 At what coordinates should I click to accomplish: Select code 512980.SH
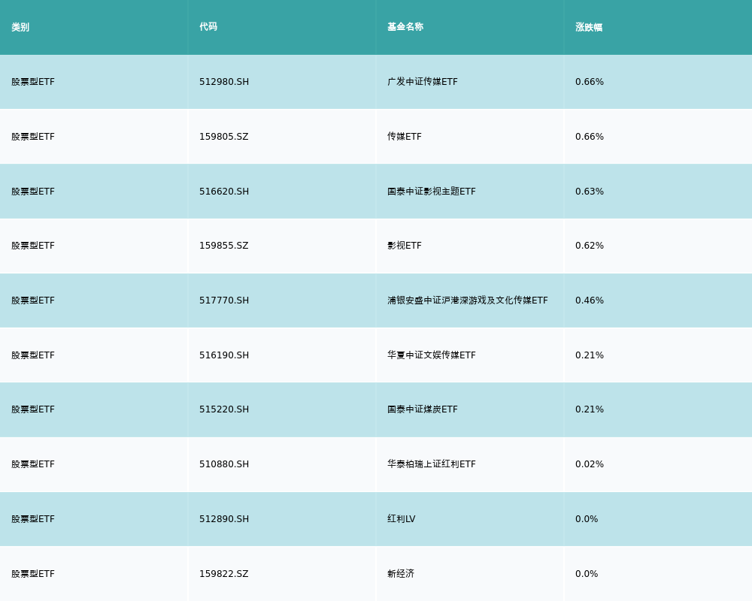224,82
